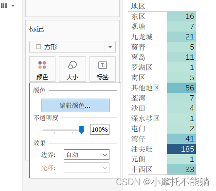This screenshot has width=216, height=191.
Task: Open the 方形 mark type dropdown
Action: click(x=72, y=47)
